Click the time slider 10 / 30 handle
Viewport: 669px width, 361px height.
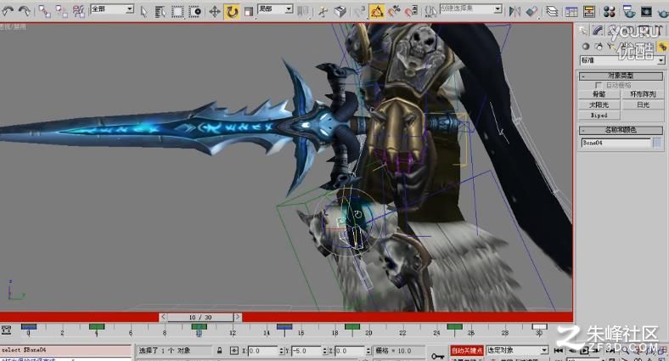coord(200,317)
